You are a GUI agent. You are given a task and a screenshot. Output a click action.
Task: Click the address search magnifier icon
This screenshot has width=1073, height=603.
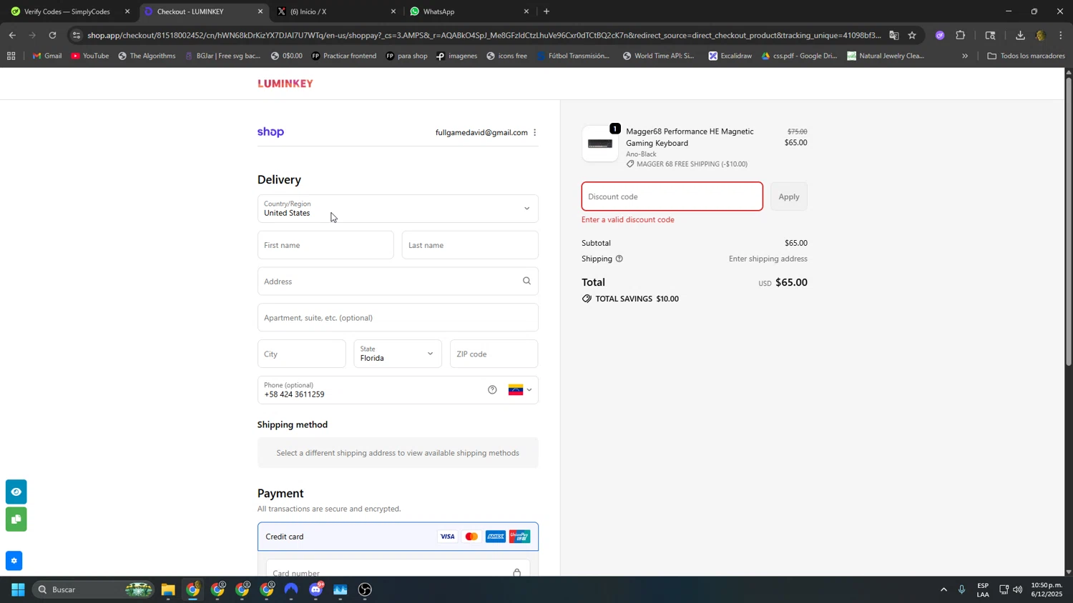pos(526,281)
